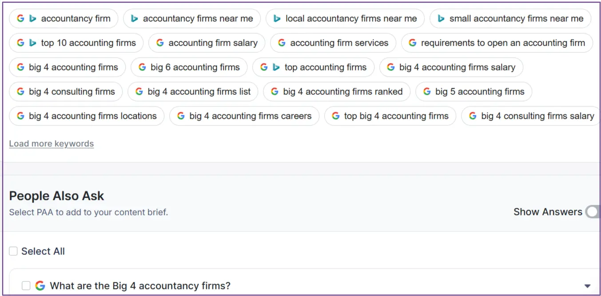Click the Load more keywords link
Viewport: 601px width, 296px height.
click(x=51, y=144)
